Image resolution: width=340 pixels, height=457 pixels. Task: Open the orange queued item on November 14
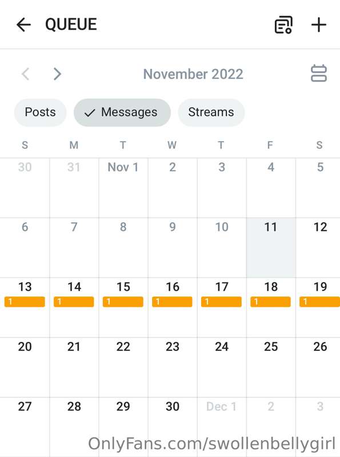coord(74,302)
